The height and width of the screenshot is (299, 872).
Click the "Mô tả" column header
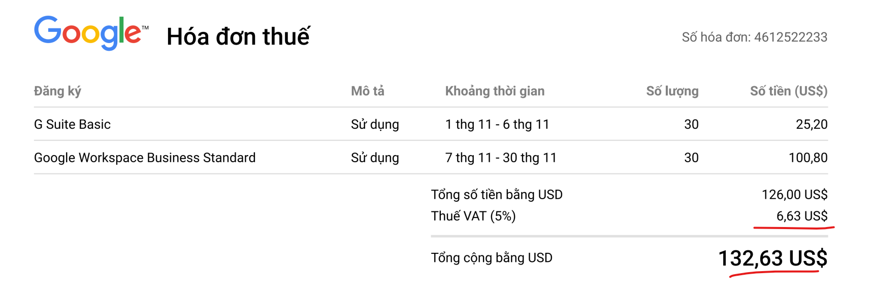(367, 91)
